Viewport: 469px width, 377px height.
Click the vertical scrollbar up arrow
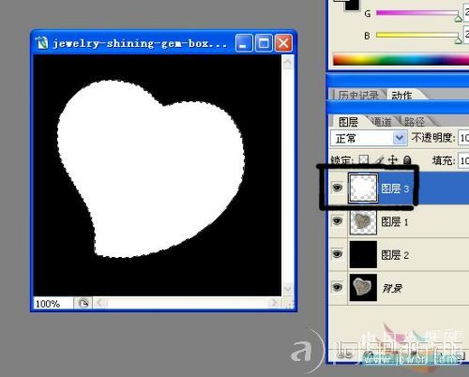pyautogui.click(x=287, y=62)
